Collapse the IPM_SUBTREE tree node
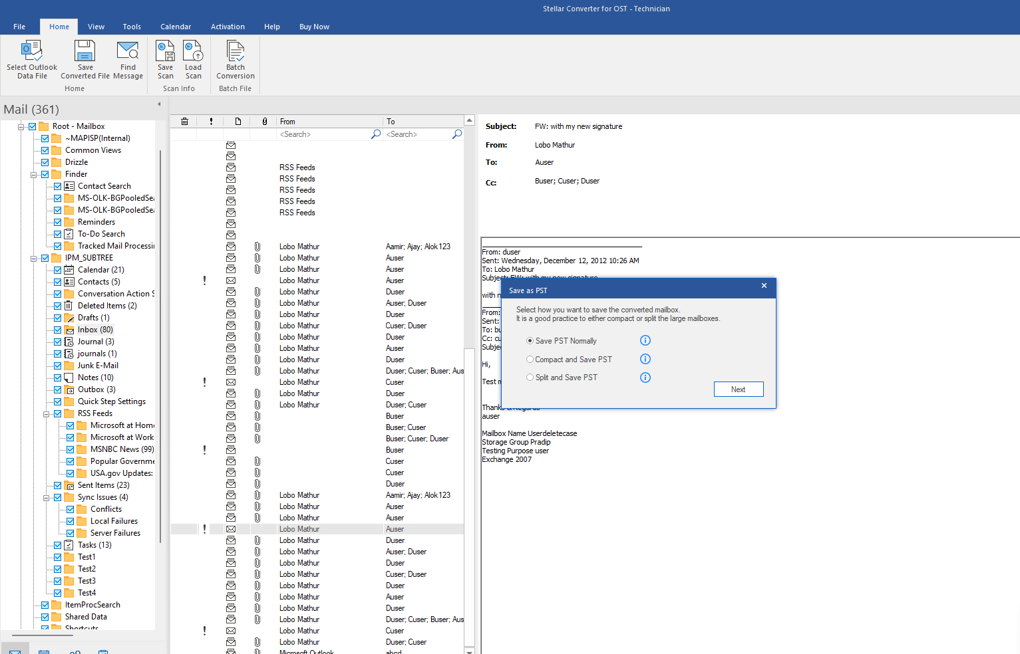 click(x=33, y=258)
